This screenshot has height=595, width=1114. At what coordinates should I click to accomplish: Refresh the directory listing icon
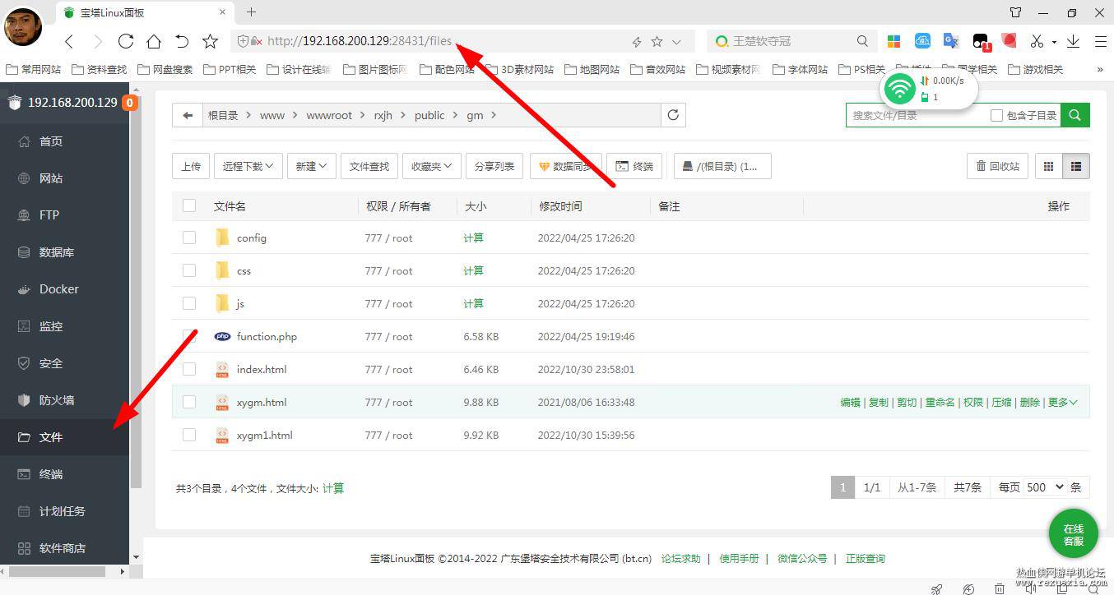673,116
